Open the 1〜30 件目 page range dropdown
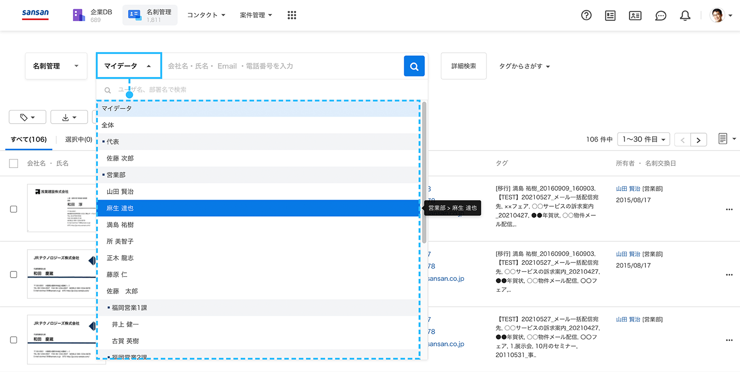Screen dimensions: 740x372 coord(644,140)
